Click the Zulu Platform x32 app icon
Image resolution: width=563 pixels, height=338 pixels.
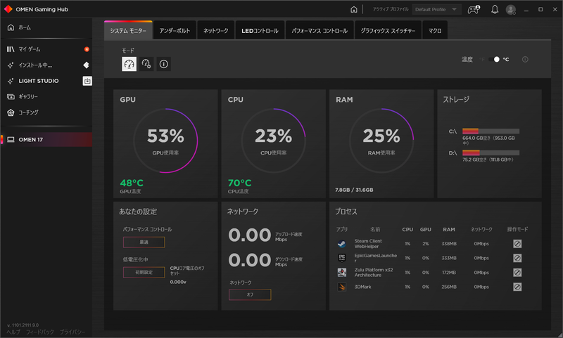tap(342, 273)
